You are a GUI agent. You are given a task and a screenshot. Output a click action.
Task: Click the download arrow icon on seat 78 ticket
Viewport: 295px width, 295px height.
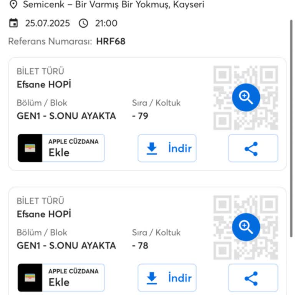pyautogui.click(x=152, y=278)
